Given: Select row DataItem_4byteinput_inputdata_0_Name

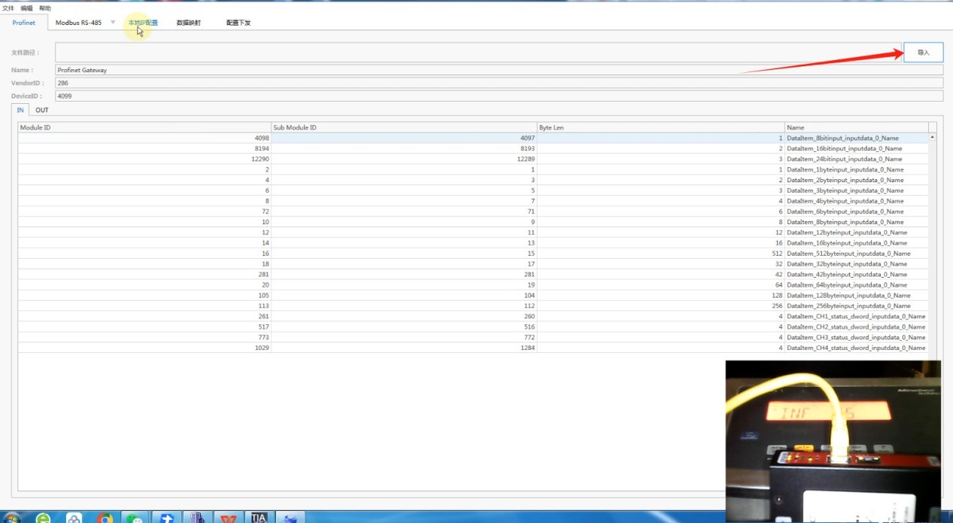Looking at the screenshot, I should 472,201.
